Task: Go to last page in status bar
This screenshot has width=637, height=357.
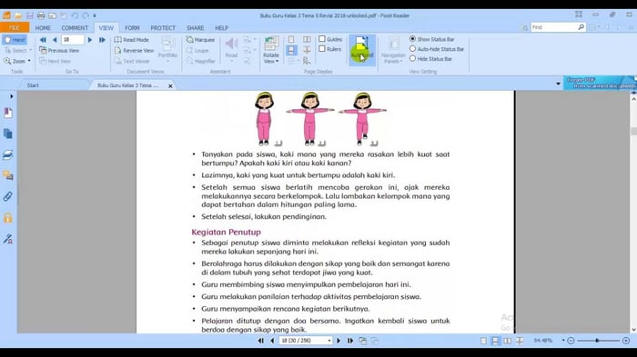Action: coord(350,341)
